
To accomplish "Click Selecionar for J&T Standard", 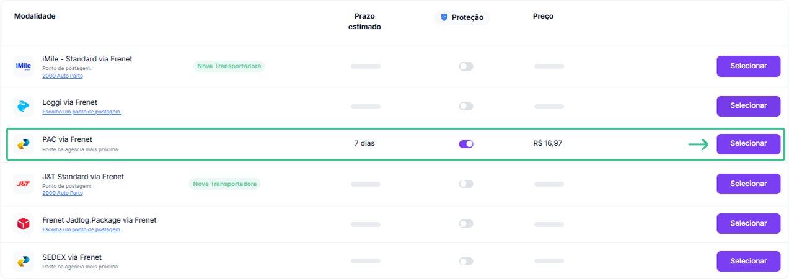I will 748,184.
